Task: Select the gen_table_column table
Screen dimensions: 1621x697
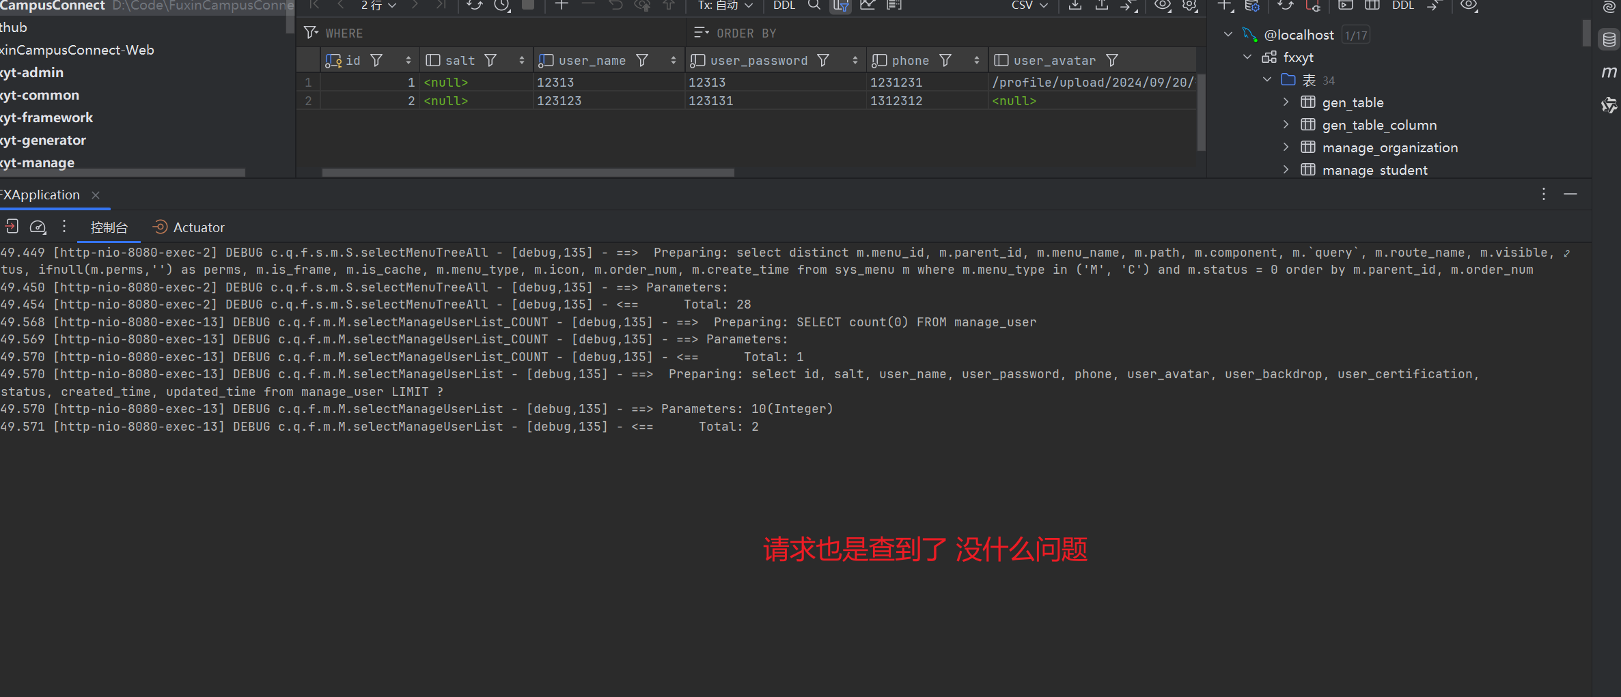Action: coord(1379,125)
